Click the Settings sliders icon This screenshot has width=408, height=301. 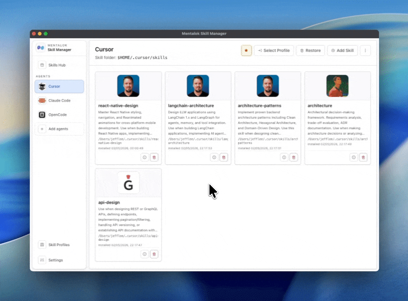click(42, 260)
